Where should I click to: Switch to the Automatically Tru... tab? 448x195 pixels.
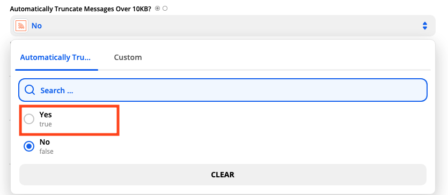point(55,57)
